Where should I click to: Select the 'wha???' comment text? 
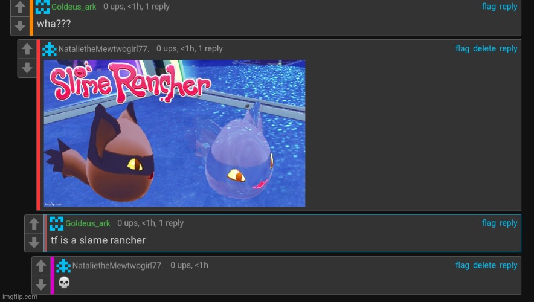click(x=54, y=24)
